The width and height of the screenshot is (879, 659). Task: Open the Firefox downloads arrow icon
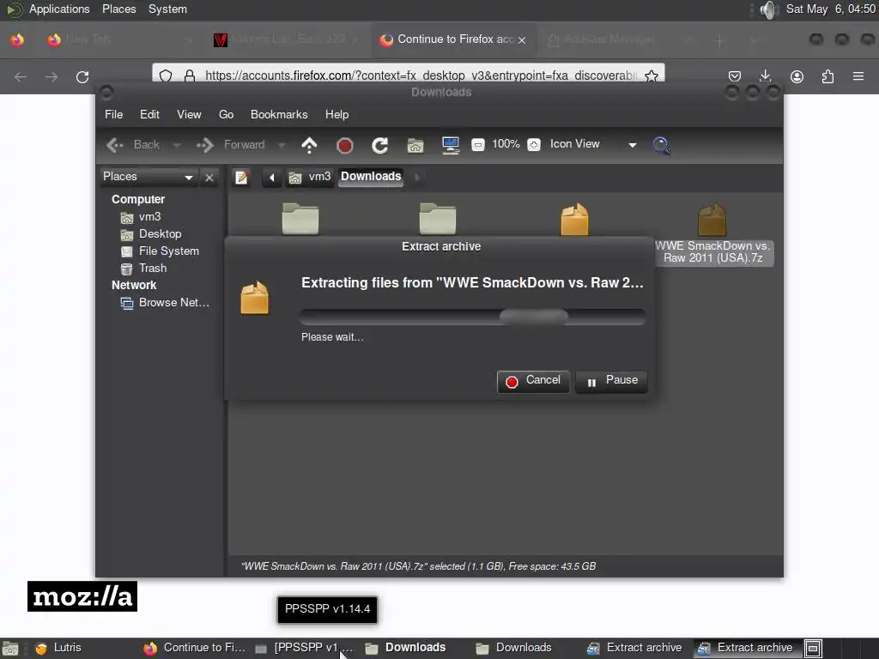point(765,76)
